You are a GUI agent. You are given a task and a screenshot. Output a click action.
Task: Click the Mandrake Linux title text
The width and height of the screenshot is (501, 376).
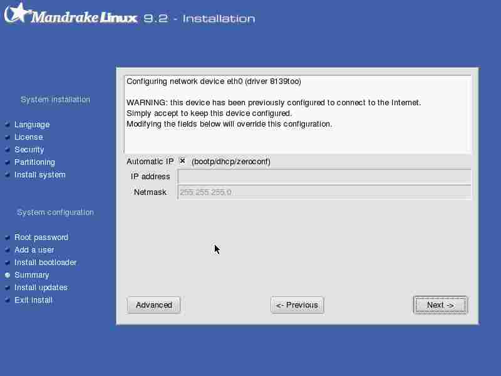pyautogui.click(x=85, y=17)
